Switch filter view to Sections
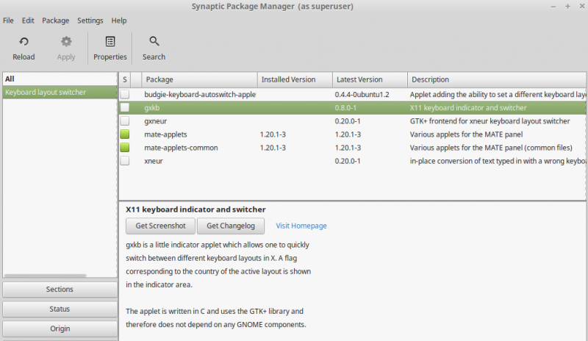The height and width of the screenshot is (341, 588). click(x=60, y=290)
